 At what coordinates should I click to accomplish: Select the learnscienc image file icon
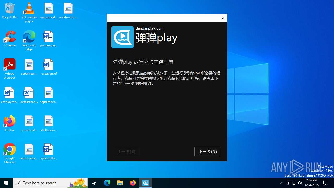[x=29, y=152]
